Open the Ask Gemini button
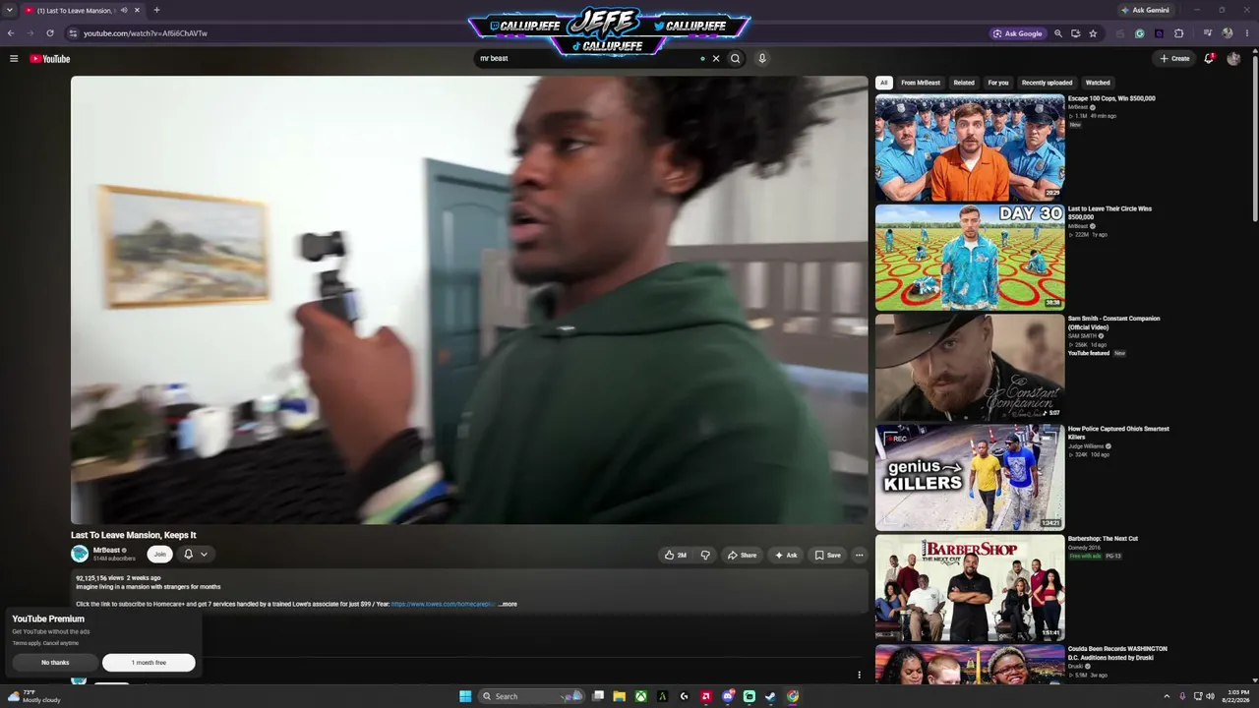 (1145, 10)
